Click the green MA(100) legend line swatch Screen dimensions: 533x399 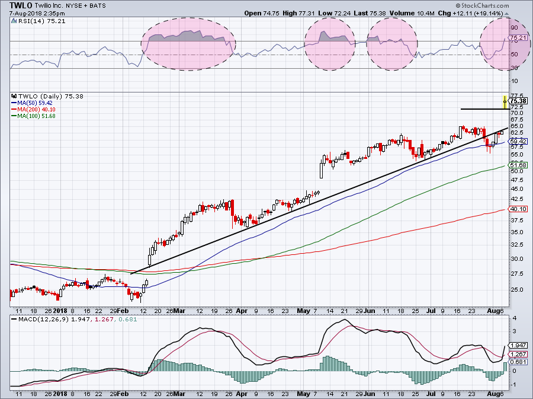coord(14,116)
